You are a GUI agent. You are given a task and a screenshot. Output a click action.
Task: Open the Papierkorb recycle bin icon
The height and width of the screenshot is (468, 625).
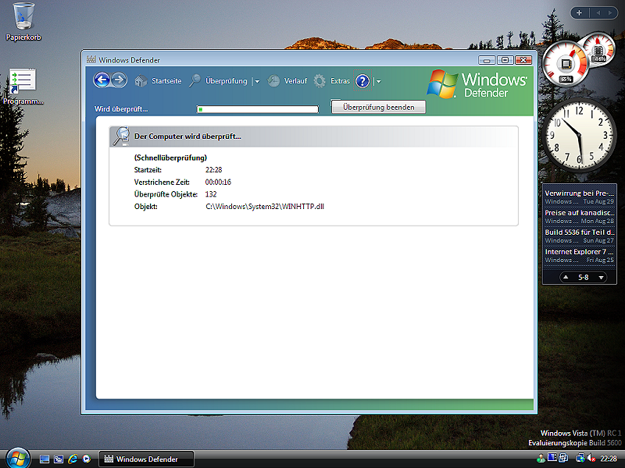pos(23,16)
